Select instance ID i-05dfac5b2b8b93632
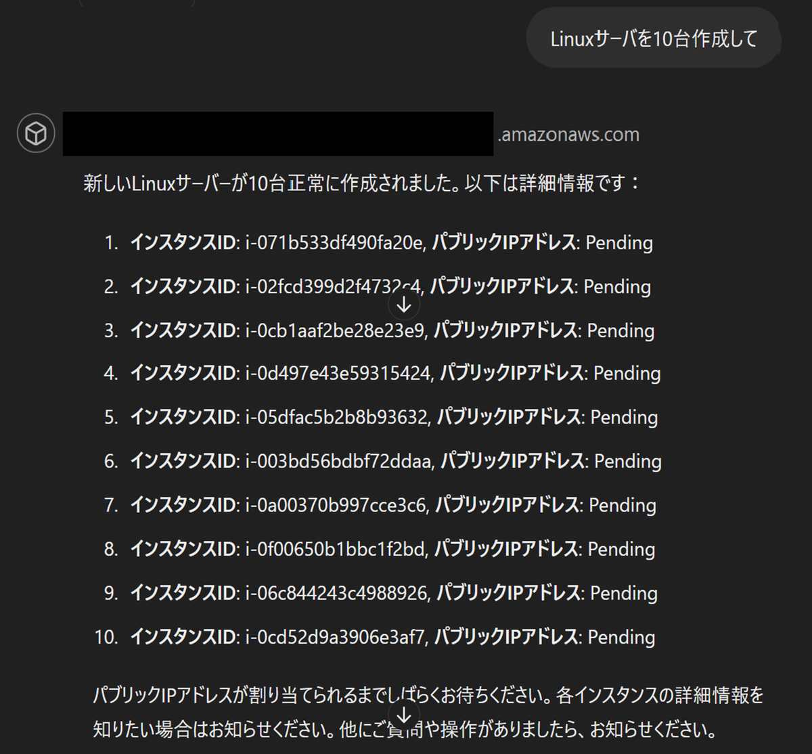The image size is (812, 754). (336, 417)
